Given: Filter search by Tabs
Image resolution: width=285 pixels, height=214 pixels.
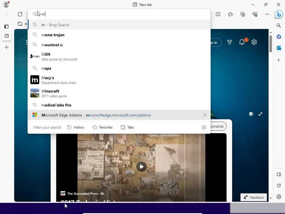Looking at the screenshot, I should pos(127,127).
